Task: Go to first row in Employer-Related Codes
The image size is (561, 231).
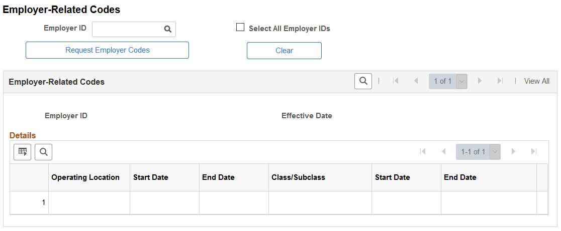Action: coord(395,81)
